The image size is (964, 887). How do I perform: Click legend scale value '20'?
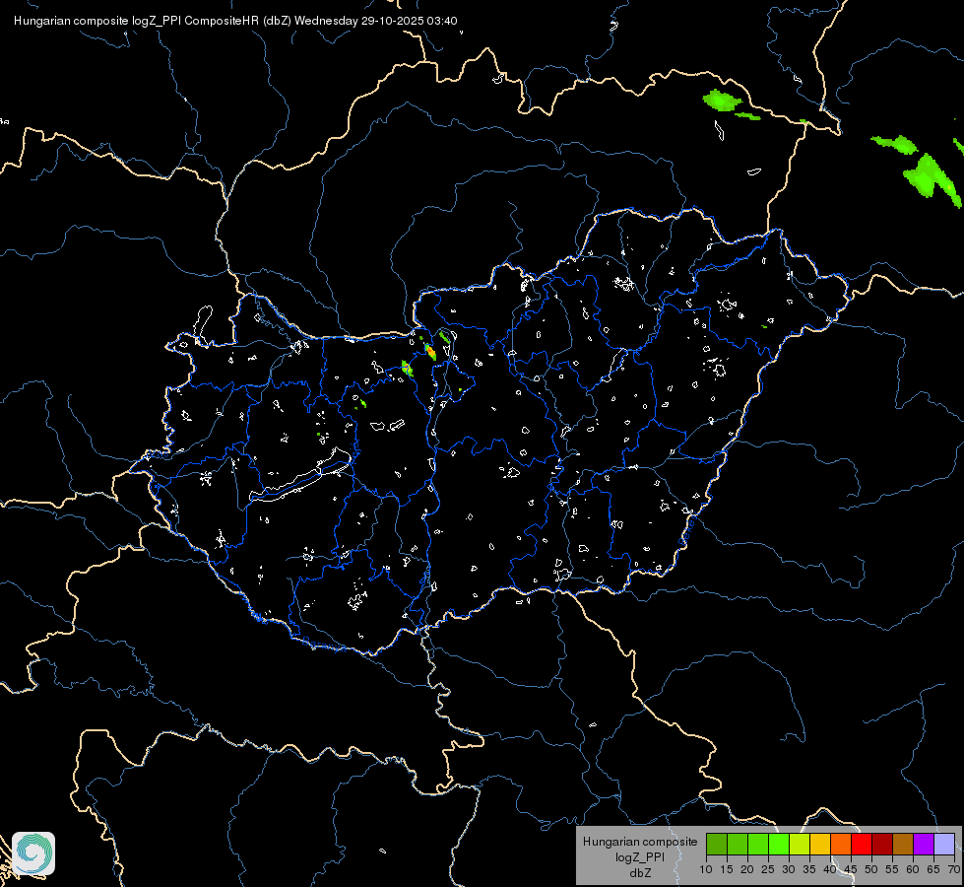pyautogui.click(x=747, y=869)
